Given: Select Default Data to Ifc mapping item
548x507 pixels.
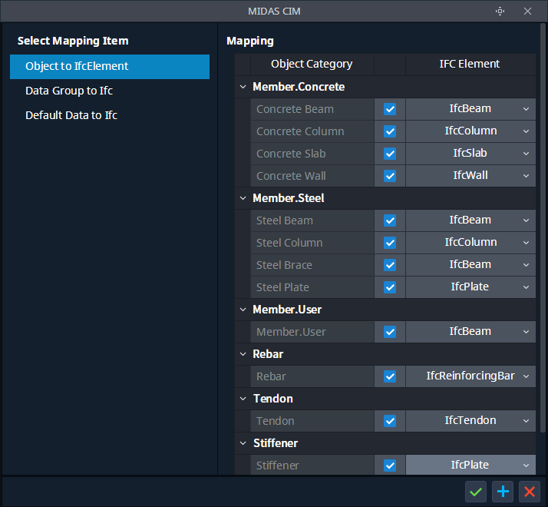Looking at the screenshot, I should tap(110, 115).
